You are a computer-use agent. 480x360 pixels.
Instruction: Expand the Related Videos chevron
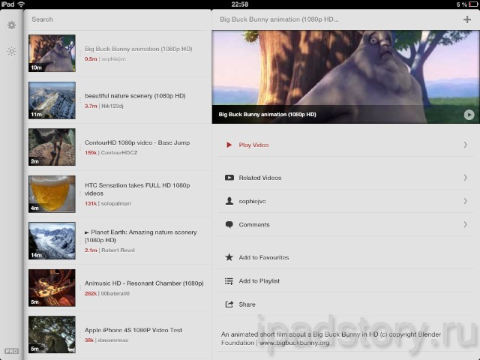coord(465,178)
